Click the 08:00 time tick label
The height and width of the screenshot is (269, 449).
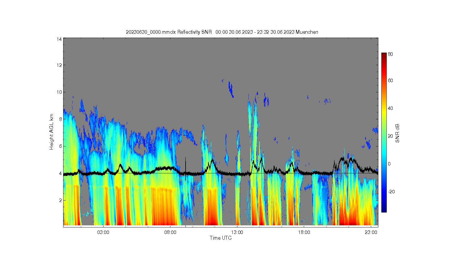pos(170,232)
